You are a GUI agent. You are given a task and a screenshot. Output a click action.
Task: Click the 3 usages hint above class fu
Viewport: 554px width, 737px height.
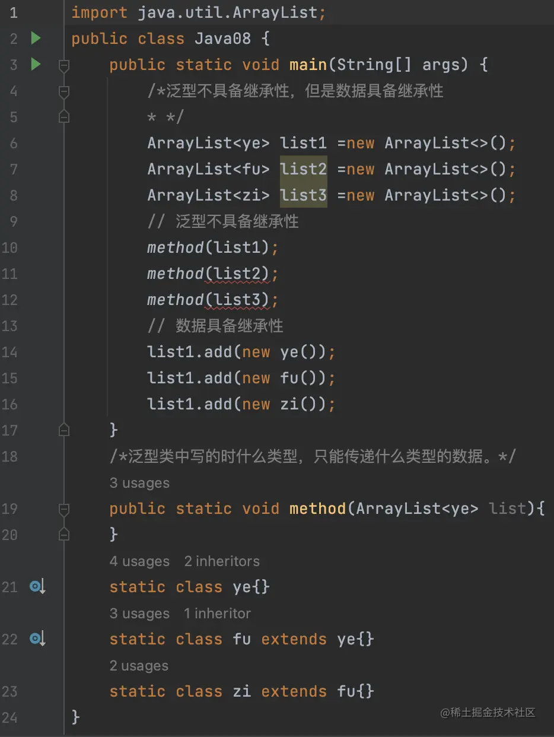click(139, 613)
